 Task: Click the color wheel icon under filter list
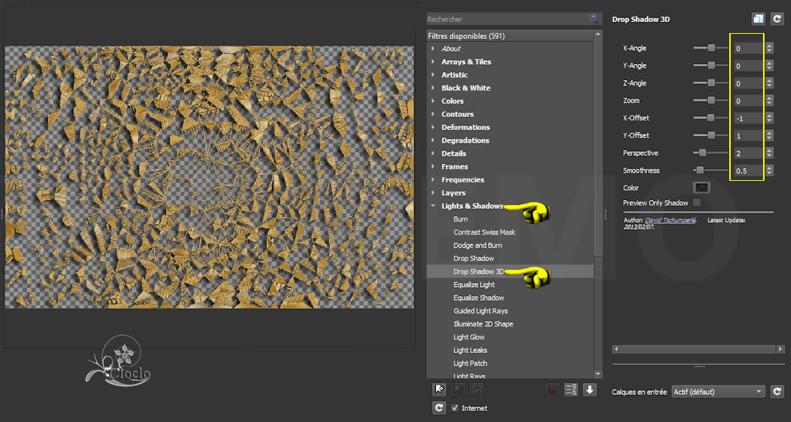coord(552,390)
